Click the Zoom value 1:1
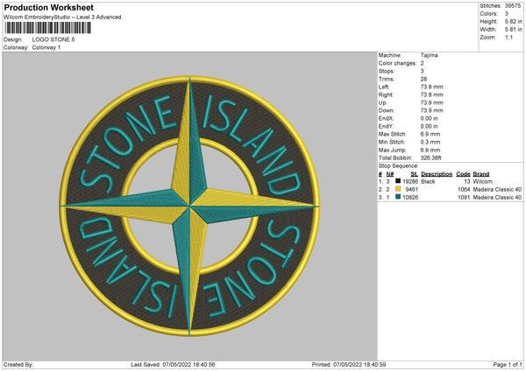 (508, 37)
